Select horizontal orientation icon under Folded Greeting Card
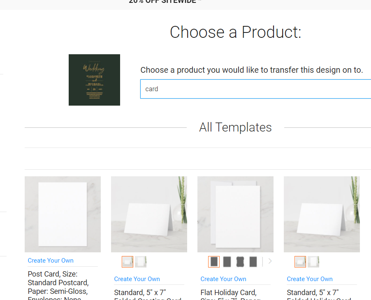 128,262
